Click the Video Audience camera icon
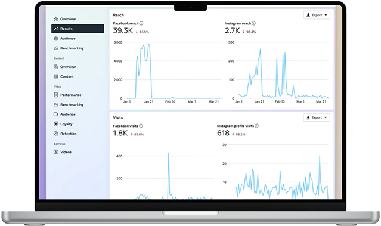This screenshot has width=381, height=226. (x=56, y=114)
